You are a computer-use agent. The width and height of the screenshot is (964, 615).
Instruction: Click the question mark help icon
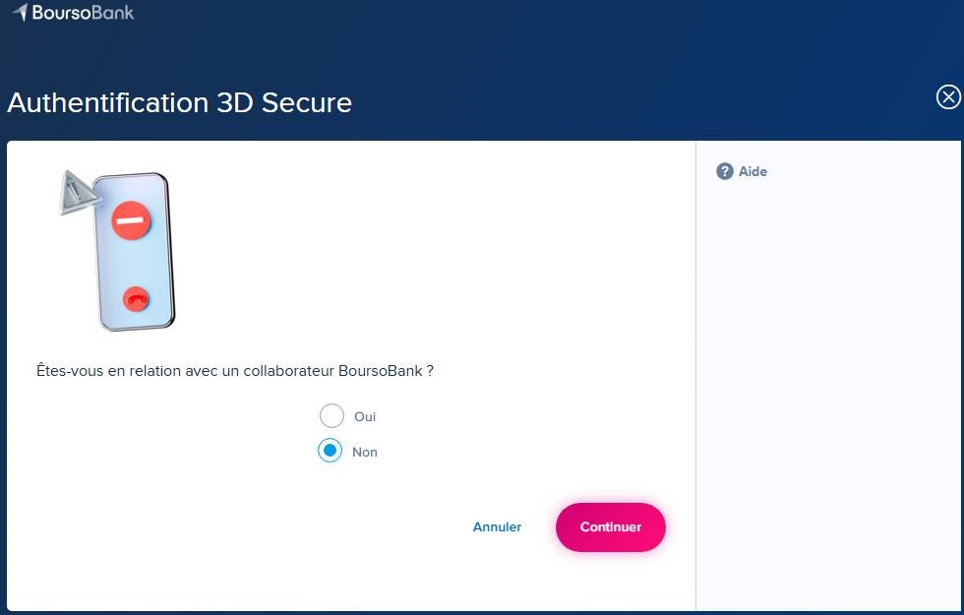click(x=725, y=171)
